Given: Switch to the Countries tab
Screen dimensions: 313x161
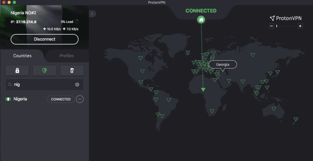Looking at the screenshot, I should (22, 56).
